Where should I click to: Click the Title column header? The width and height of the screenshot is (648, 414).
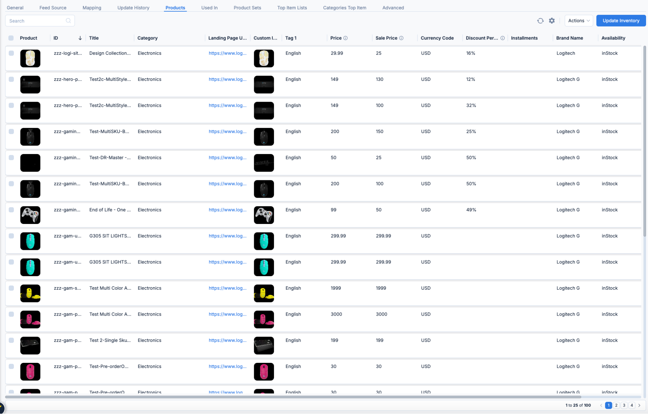tap(94, 38)
